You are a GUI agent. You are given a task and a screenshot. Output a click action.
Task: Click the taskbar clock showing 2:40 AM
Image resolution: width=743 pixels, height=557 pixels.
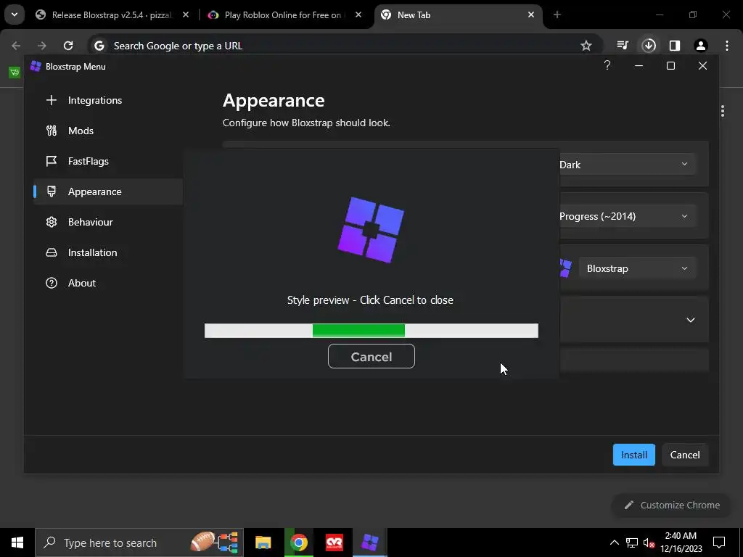(x=681, y=542)
